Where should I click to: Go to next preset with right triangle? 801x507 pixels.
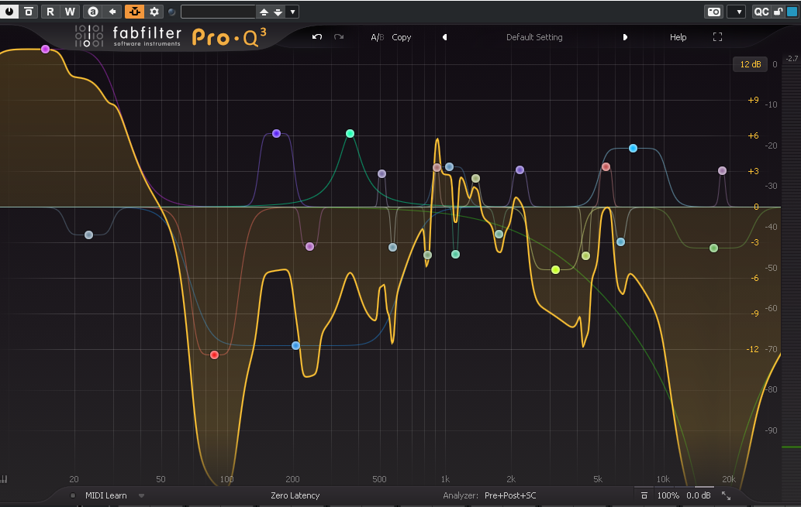(x=625, y=37)
